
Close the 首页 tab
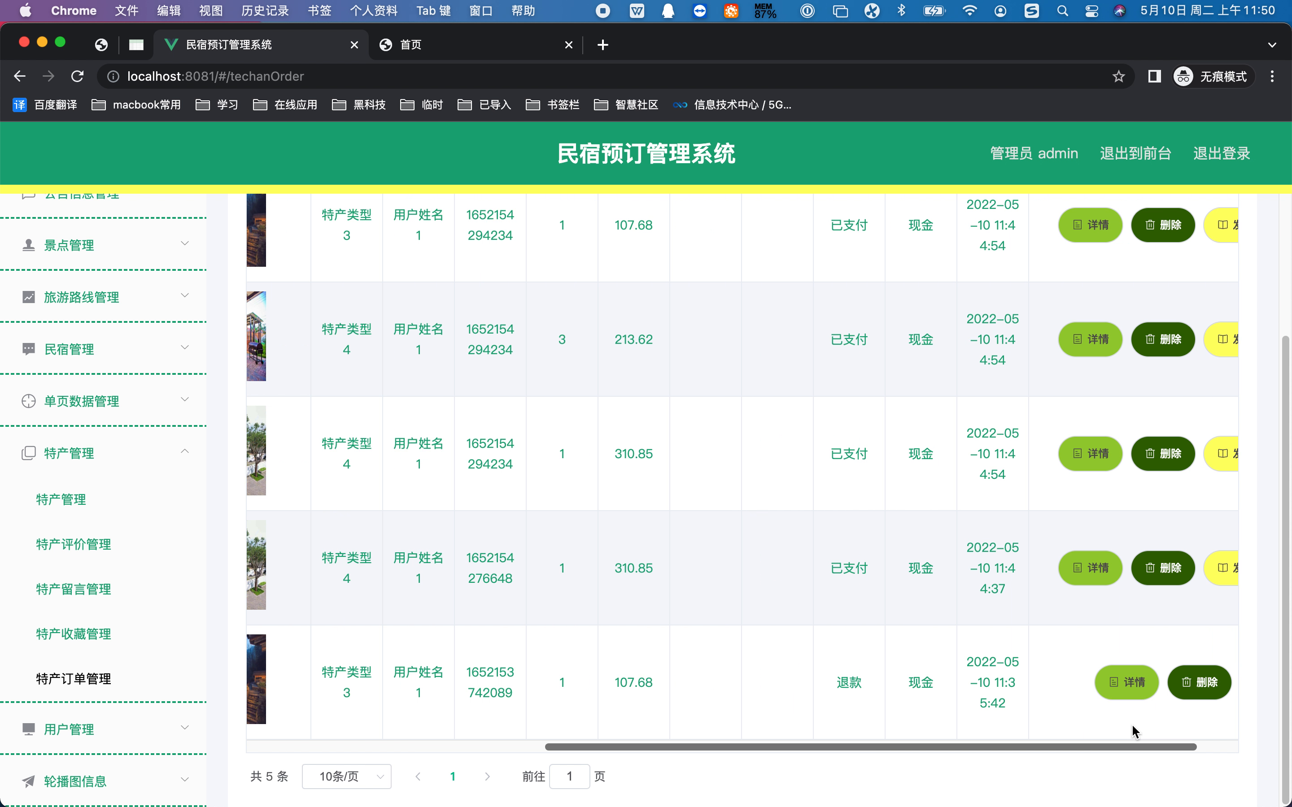[568, 45]
